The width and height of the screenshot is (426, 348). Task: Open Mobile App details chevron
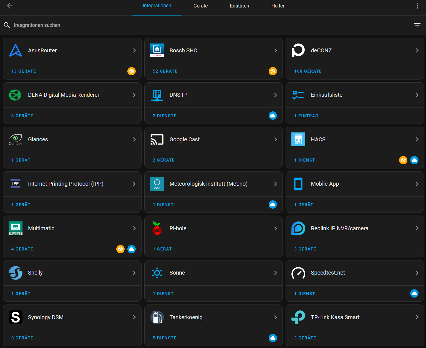[x=417, y=184]
